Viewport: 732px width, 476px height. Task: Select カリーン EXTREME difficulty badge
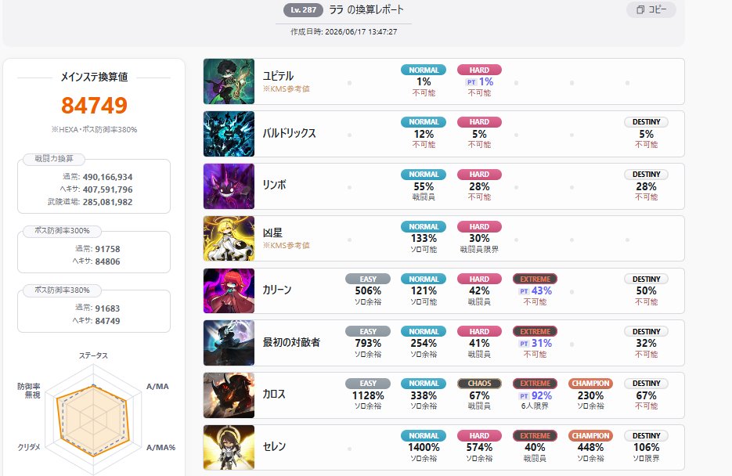click(x=535, y=279)
